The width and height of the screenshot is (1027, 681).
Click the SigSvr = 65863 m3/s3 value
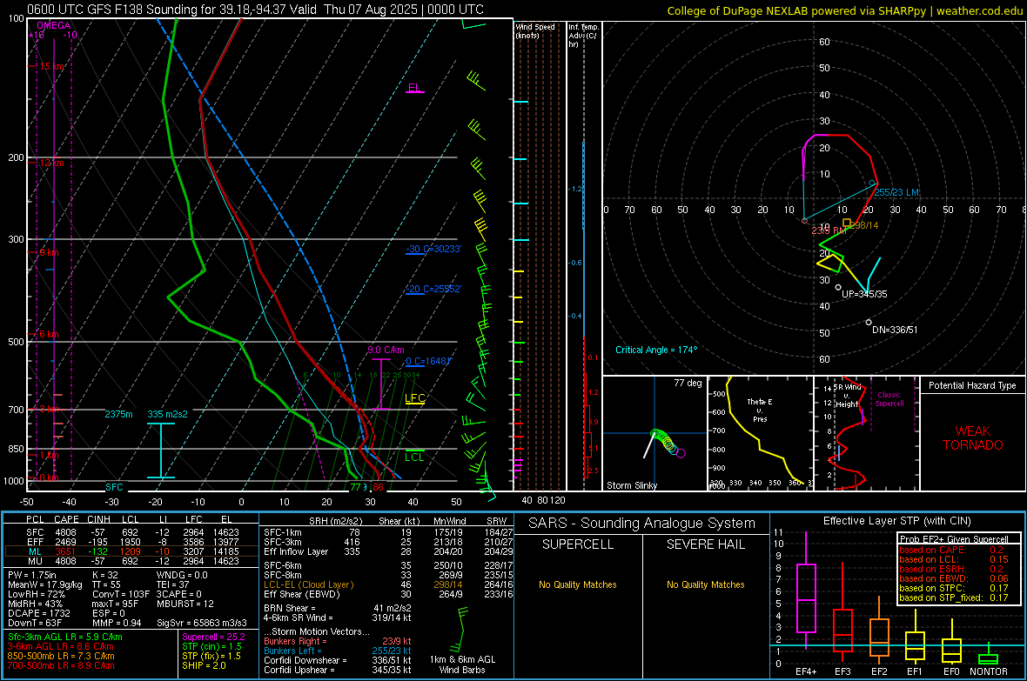click(202, 623)
